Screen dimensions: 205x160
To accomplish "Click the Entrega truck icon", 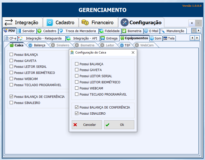I will (x=103, y=38).
